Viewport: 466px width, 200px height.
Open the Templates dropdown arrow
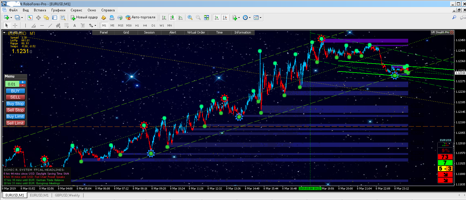[x=260, y=17]
